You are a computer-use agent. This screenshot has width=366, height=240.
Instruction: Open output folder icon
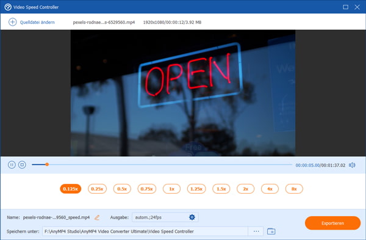coord(271,231)
